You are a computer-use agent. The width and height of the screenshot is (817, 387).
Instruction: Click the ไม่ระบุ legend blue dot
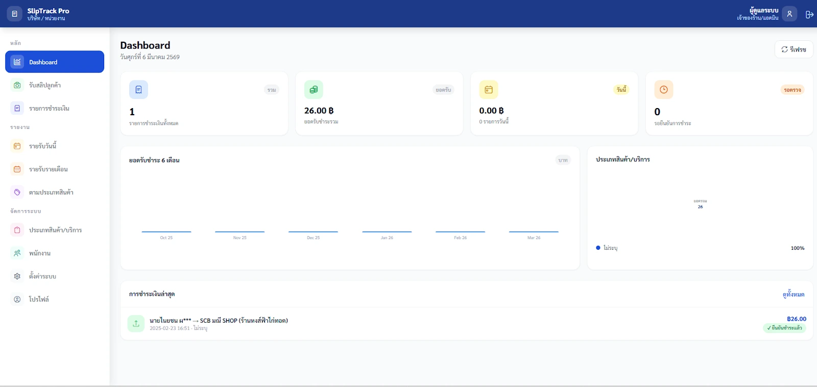tap(598, 248)
